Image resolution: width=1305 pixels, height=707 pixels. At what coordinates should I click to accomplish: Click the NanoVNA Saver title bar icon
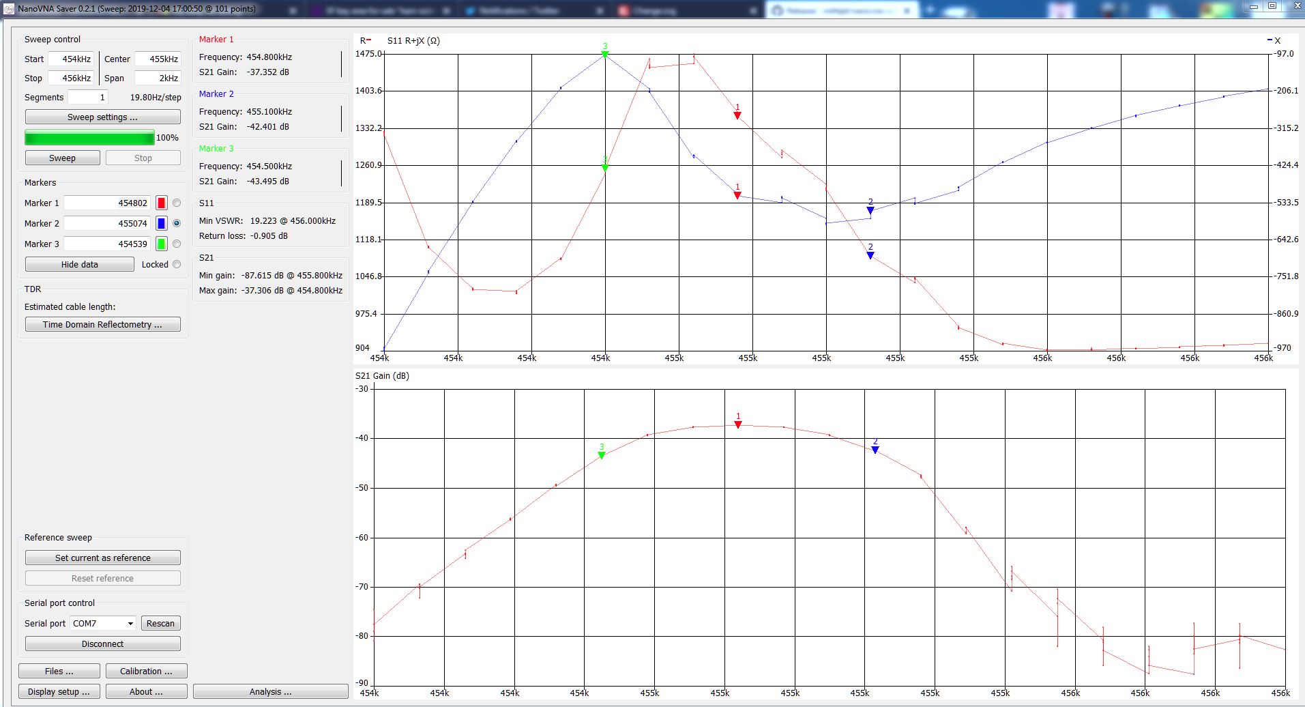(9, 9)
